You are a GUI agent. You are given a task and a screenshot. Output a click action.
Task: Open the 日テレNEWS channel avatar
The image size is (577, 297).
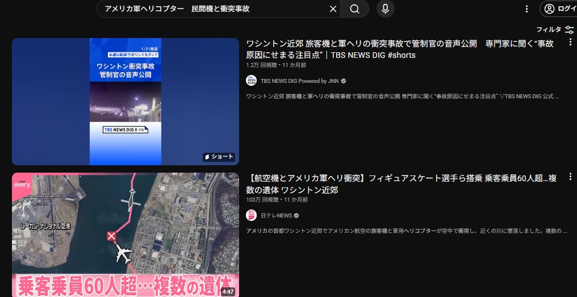tap(252, 216)
